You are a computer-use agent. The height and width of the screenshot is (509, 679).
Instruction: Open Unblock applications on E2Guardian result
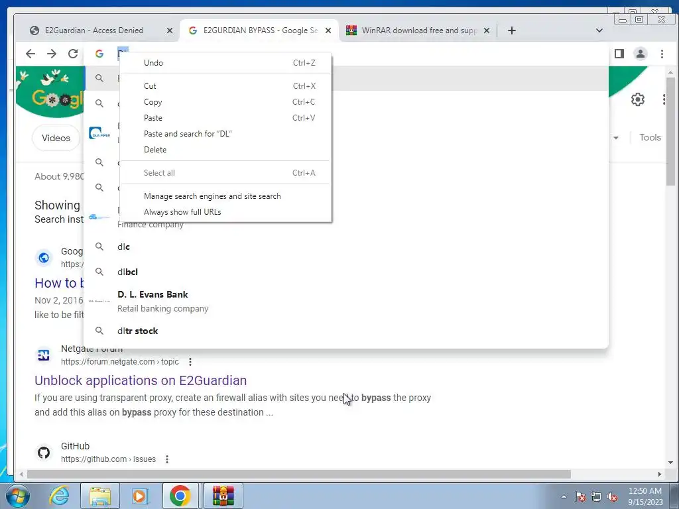point(141,380)
